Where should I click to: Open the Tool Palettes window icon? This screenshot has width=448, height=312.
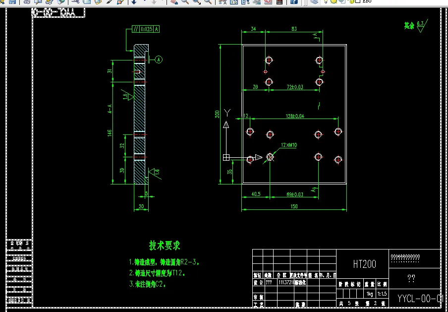pyautogui.click(x=245, y=1)
